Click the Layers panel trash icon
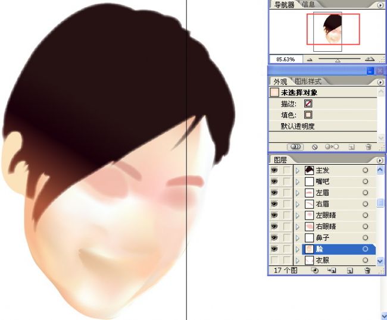 pyautogui.click(x=367, y=271)
